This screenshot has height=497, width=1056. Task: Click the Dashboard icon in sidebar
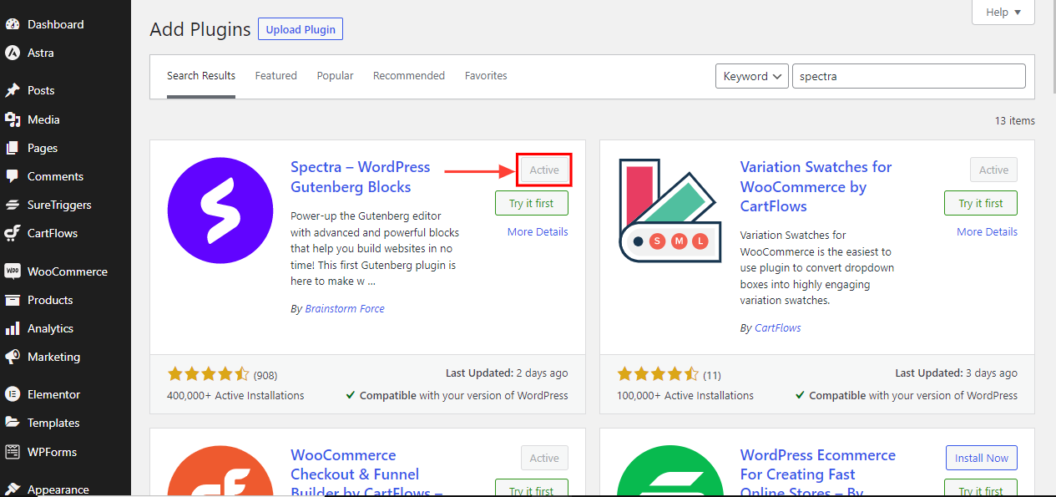(x=13, y=24)
